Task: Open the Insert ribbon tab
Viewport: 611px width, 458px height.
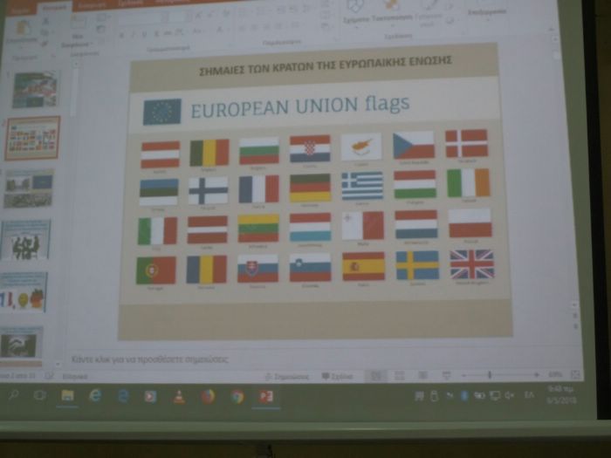Action: [92, 5]
